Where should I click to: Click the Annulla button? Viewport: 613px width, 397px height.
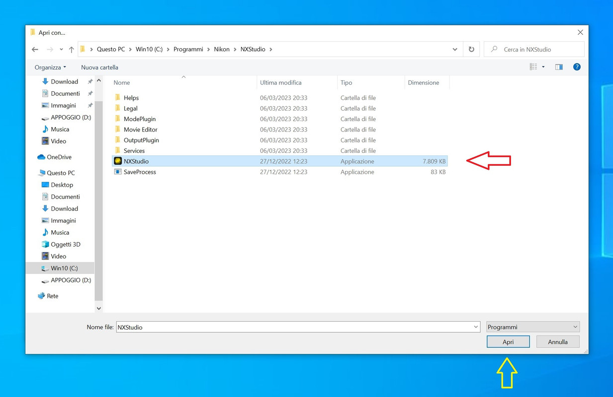[558, 342]
